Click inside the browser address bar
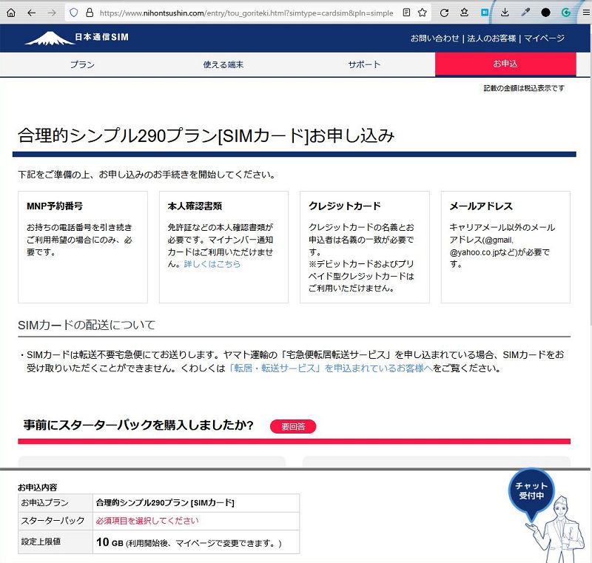The height and width of the screenshot is (563, 592). pos(244,12)
